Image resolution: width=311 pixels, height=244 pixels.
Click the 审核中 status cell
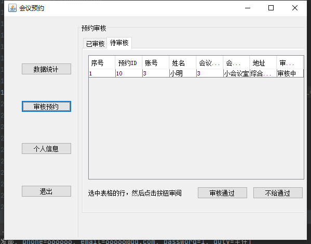point(290,73)
